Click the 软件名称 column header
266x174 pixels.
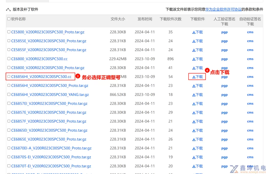(18, 19)
